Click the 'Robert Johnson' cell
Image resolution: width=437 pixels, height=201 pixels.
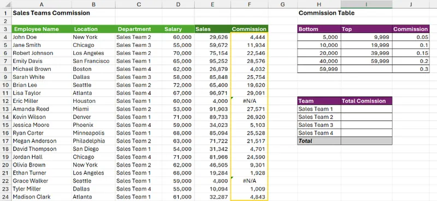pyautogui.click(x=42, y=53)
